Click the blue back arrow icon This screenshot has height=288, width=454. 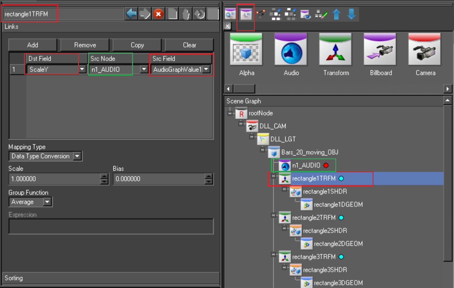tap(131, 14)
